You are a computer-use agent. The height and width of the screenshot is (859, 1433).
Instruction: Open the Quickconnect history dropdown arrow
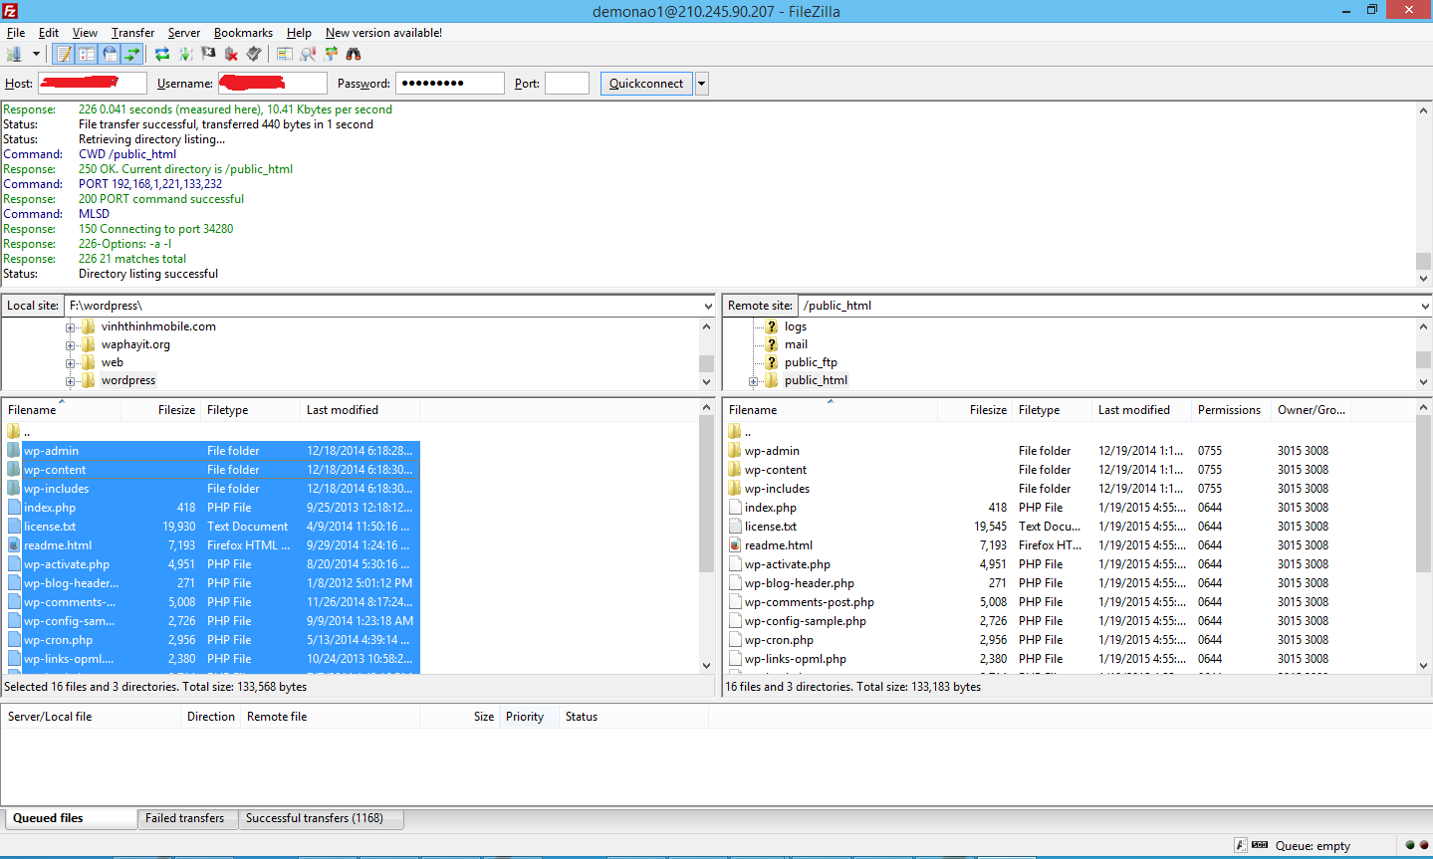[x=701, y=84]
